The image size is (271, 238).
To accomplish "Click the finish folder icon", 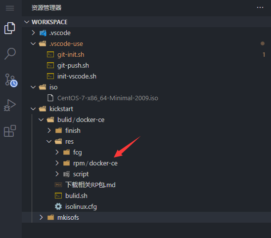I will [58, 131].
